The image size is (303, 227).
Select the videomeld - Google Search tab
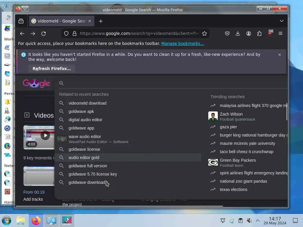click(62, 21)
